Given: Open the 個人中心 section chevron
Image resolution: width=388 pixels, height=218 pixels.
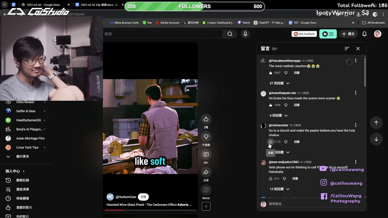Looking at the screenshot, I should [x=24, y=171].
